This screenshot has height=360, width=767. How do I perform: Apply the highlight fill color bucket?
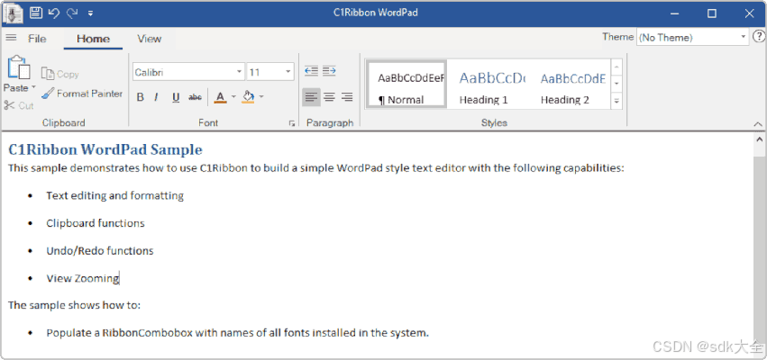tap(249, 96)
